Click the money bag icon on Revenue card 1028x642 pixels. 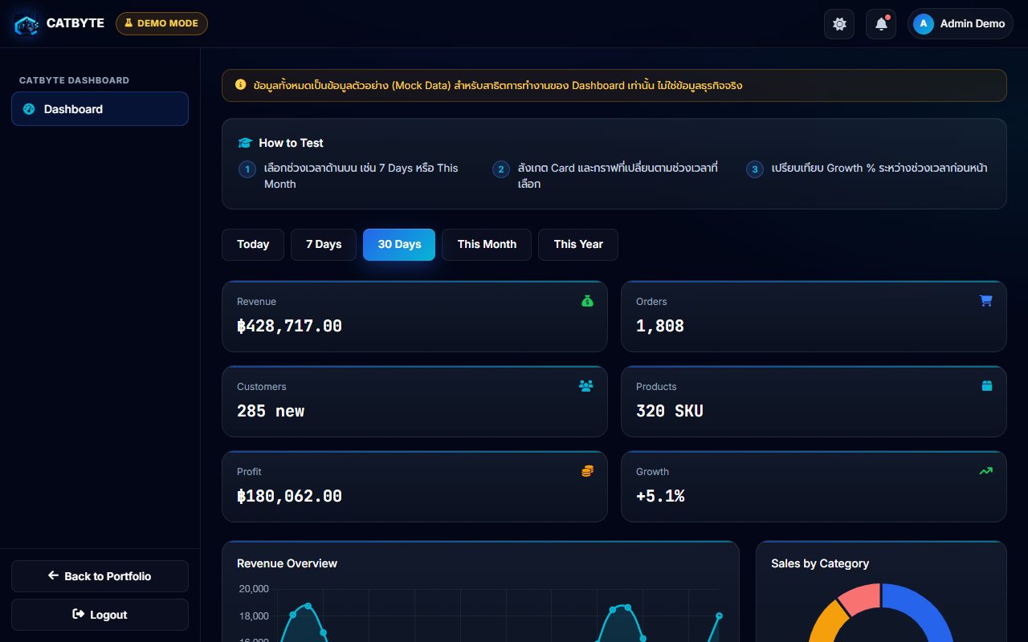(x=587, y=301)
